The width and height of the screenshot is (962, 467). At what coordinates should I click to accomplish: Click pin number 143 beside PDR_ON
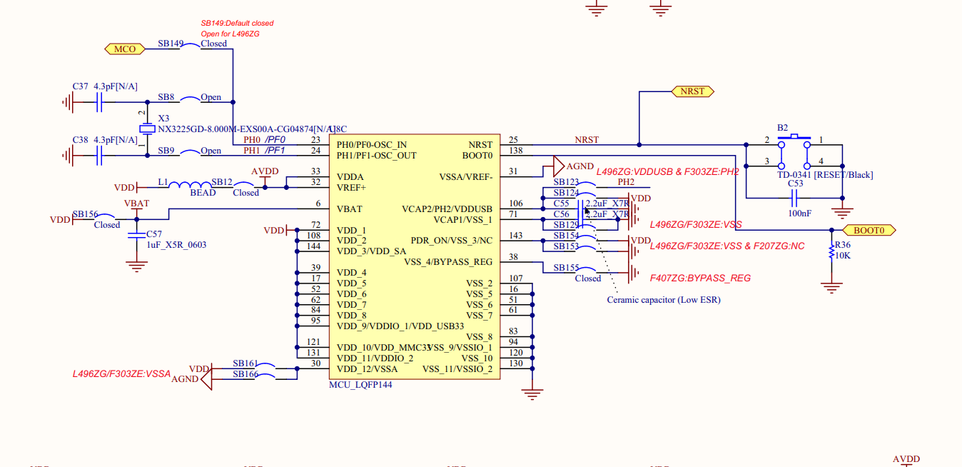tap(516, 236)
